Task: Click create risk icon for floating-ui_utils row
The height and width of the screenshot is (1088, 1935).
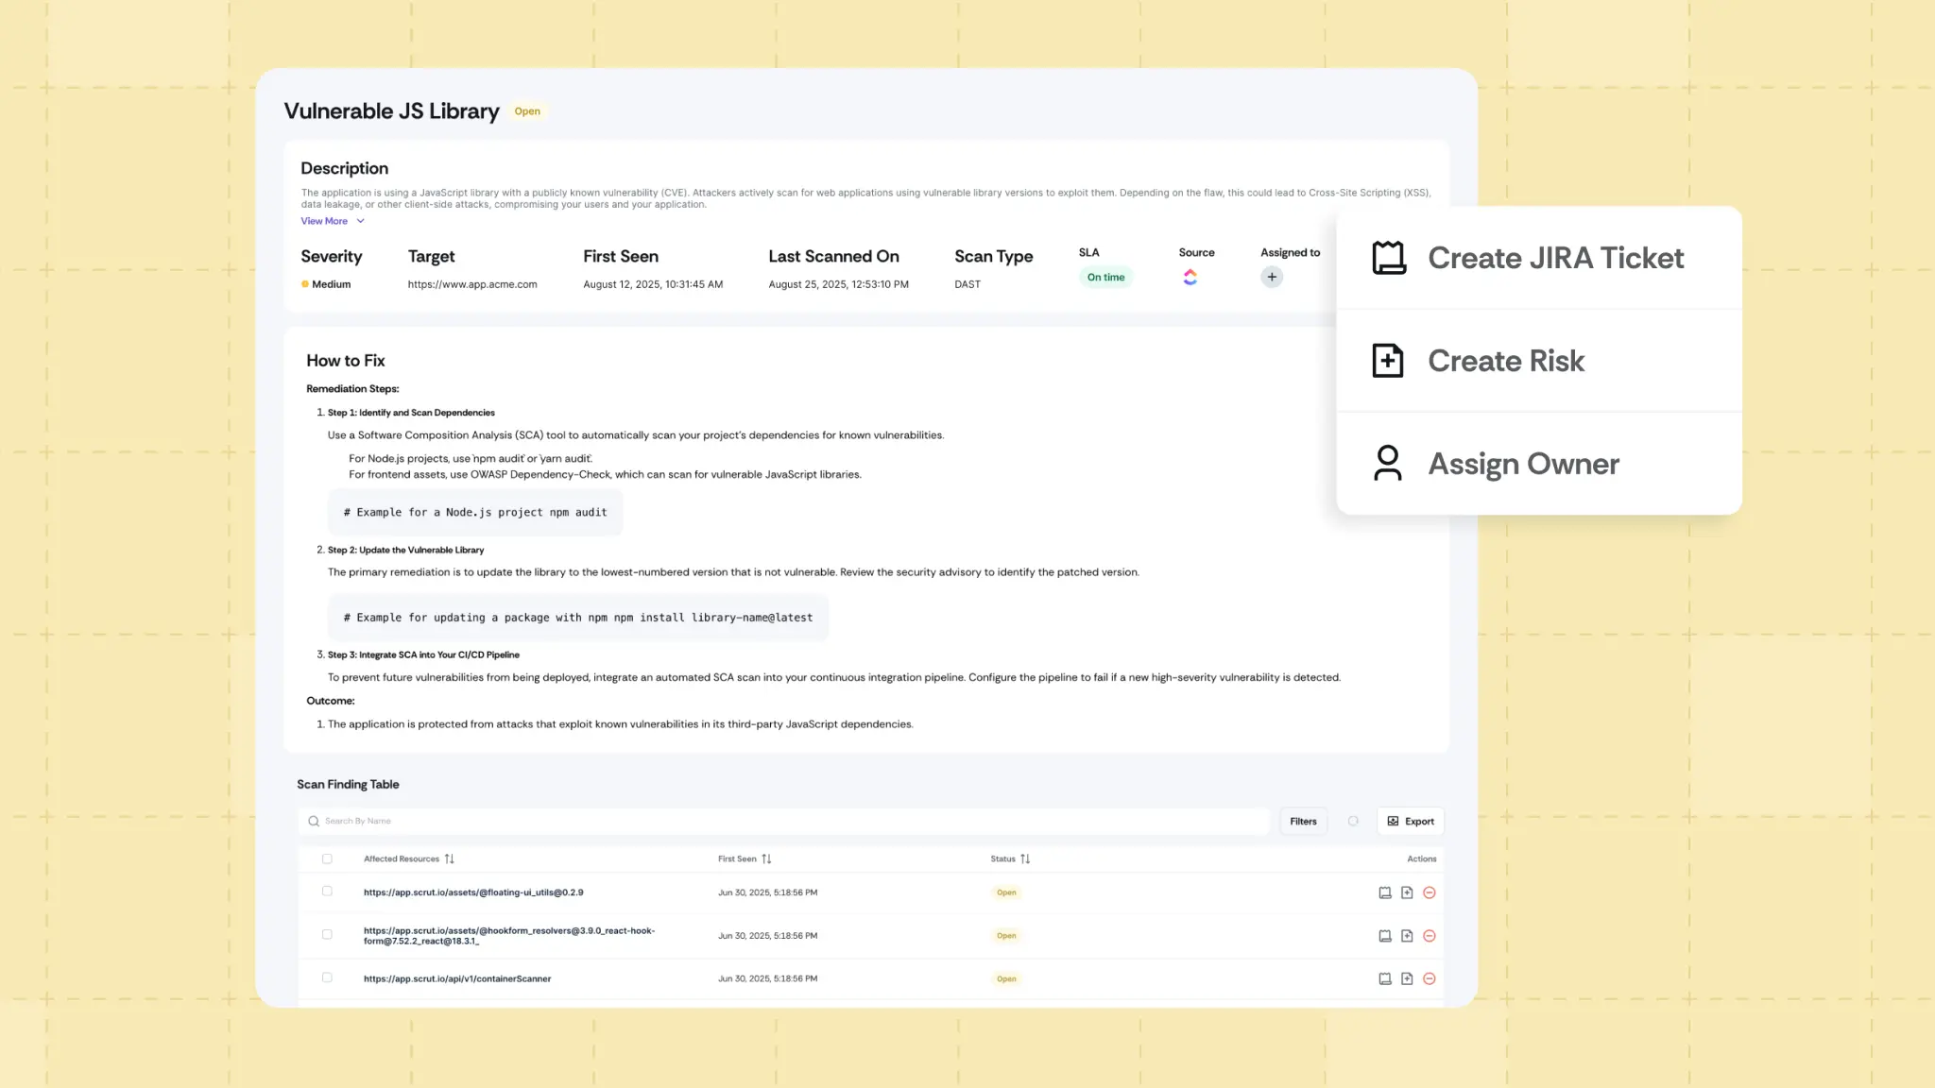Action: point(1407,892)
